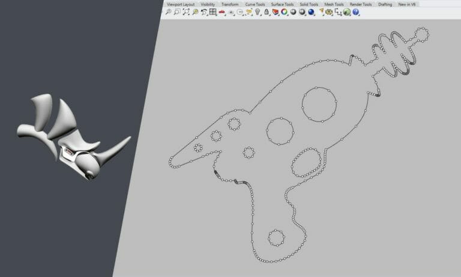The height and width of the screenshot is (277, 461).
Task: Click the blue Help question mark icon
Action: pyautogui.click(x=355, y=11)
